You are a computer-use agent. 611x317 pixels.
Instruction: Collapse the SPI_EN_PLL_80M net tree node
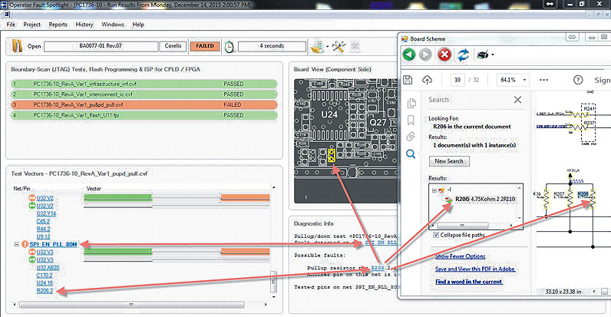coord(16,244)
